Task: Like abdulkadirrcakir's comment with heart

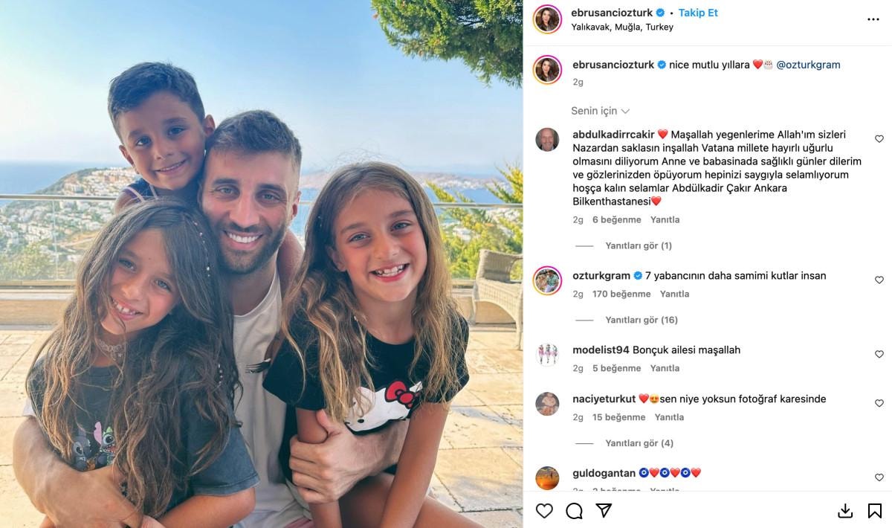Action: point(879,139)
